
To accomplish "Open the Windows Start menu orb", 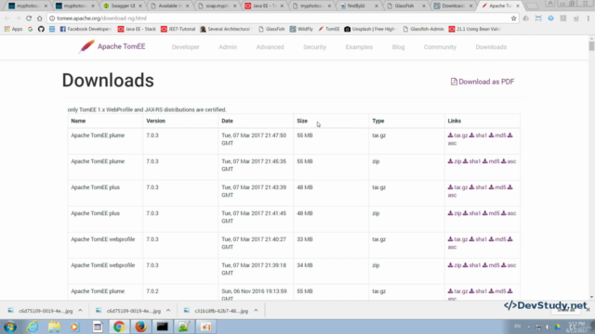I will point(10,327).
